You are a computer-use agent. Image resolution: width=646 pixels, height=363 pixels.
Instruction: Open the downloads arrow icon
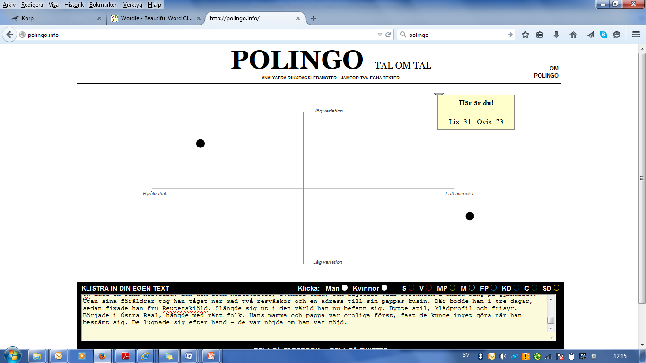(556, 35)
